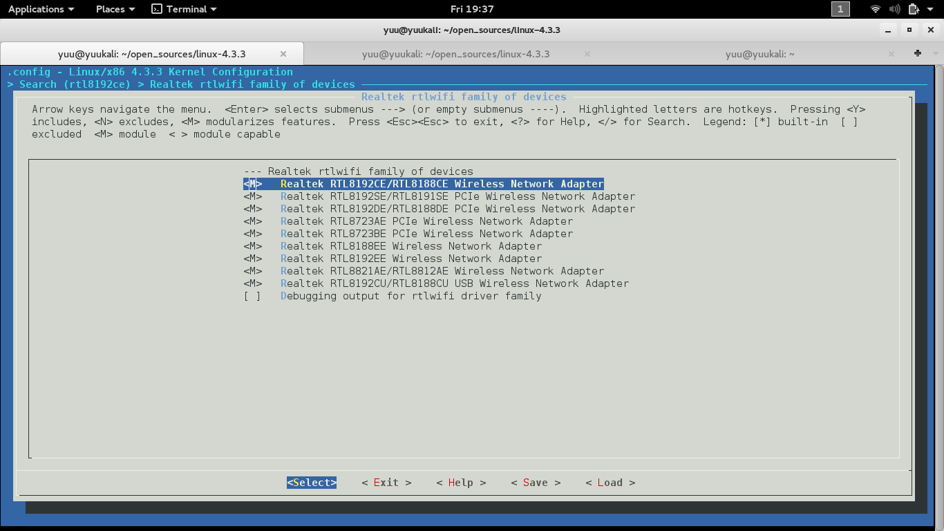
Task: Close the yuu@yuukali: ~ tab
Action: pos(891,54)
